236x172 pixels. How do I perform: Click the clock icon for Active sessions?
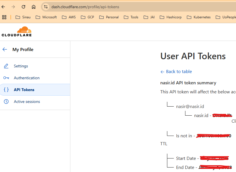click(x=6, y=102)
